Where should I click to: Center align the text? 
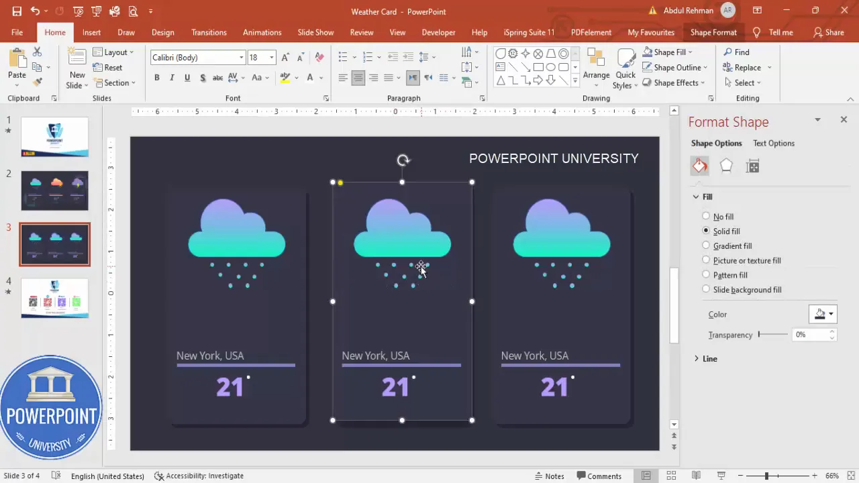click(358, 78)
